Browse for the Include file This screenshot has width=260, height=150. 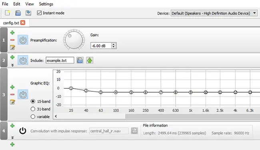(80, 60)
